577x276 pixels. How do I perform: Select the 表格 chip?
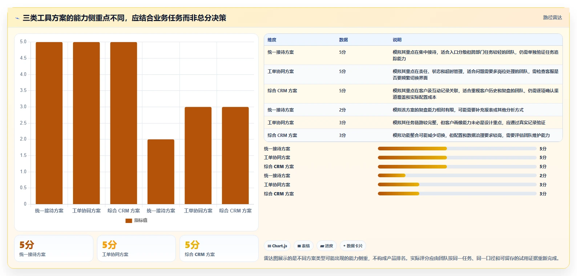[303, 246]
